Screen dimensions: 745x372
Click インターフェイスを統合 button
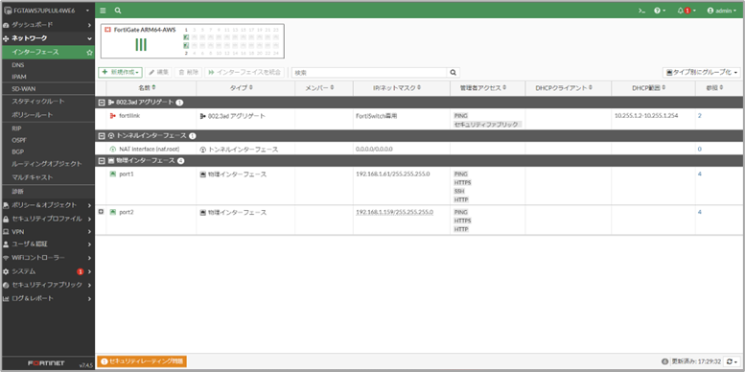point(244,72)
